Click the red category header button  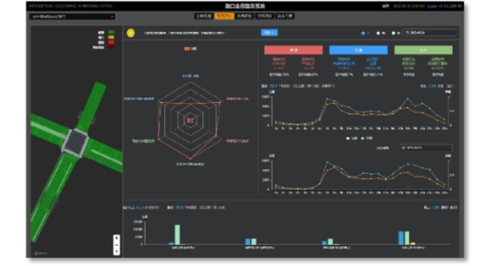click(x=293, y=50)
